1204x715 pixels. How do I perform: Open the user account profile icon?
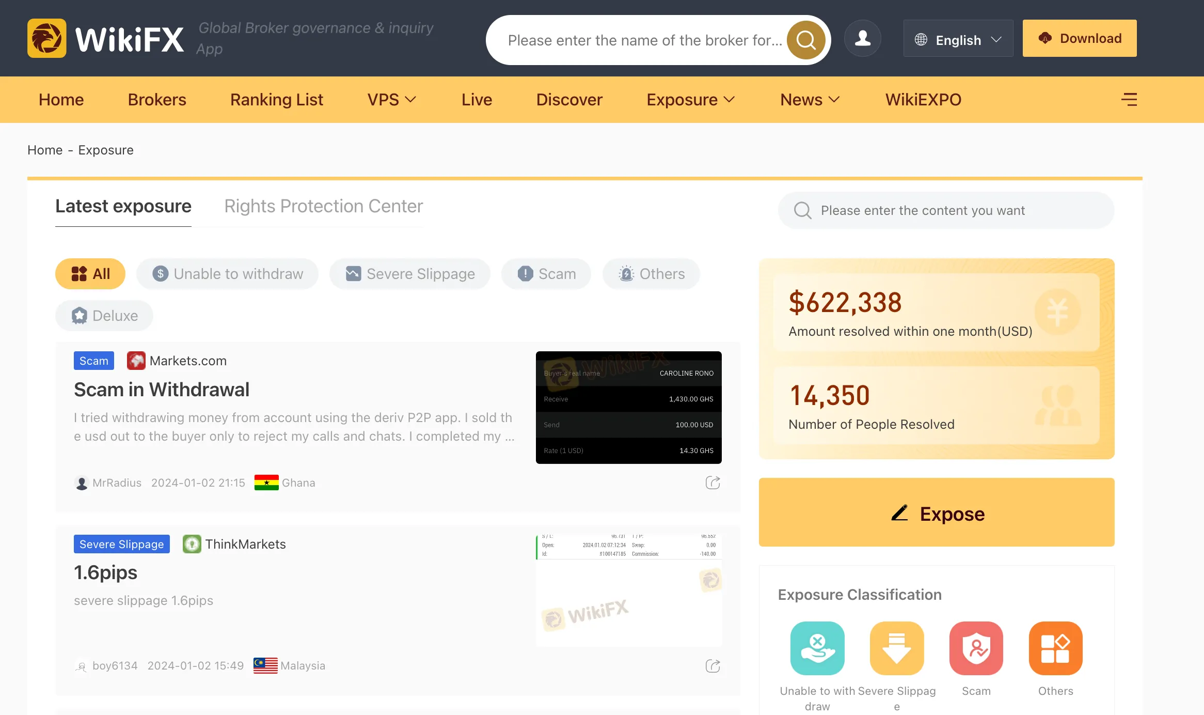pyautogui.click(x=862, y=38)
